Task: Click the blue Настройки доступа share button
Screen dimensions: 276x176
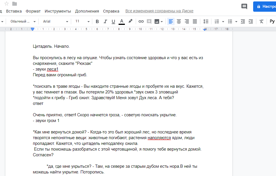Action: tap(265, 7)
